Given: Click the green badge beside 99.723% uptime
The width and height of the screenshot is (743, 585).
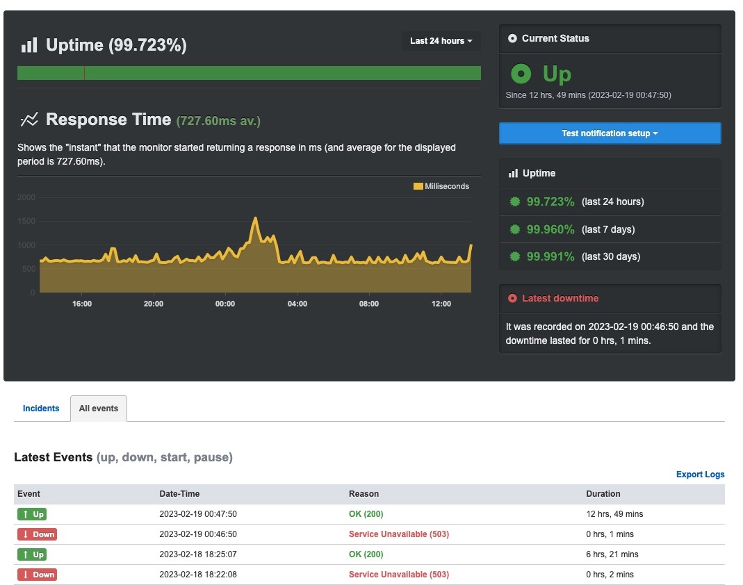Looking at the screenshot, I should click(x=515, y=202).
